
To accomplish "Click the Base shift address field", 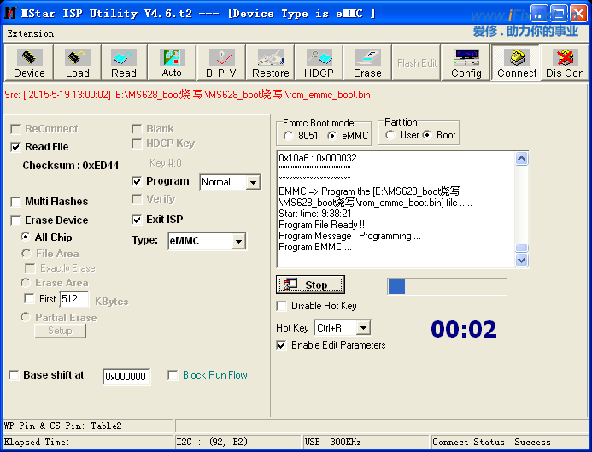I will [x=126, y=377].
